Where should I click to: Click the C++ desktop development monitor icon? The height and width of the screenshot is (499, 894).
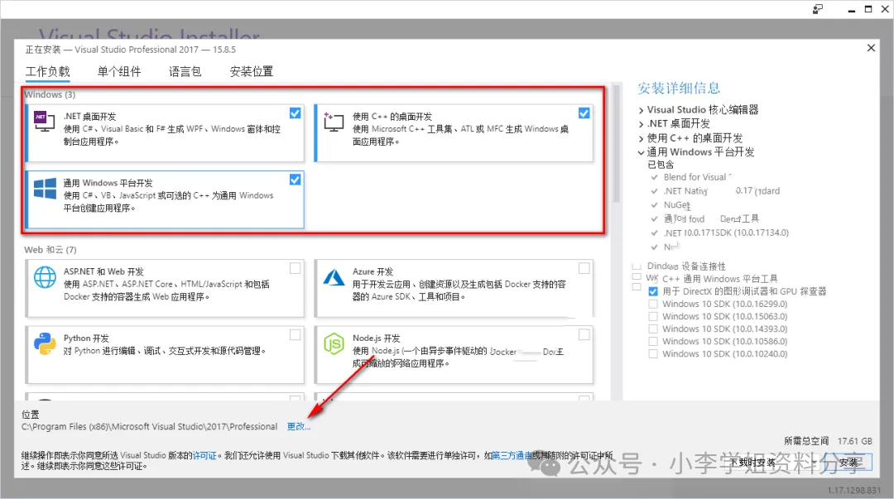click(x=334, y=122)
